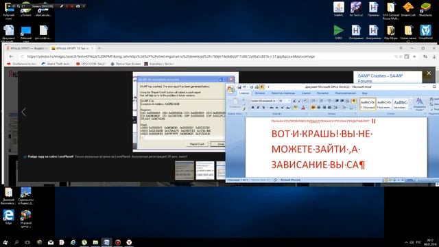439x247 pixels.
Task: Open the Word Office button menu
Action: coord(230,89)
